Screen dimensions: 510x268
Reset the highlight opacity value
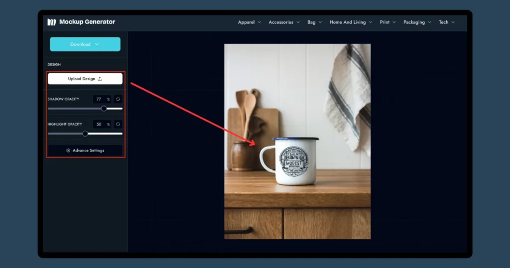click(x=118, y=124)
